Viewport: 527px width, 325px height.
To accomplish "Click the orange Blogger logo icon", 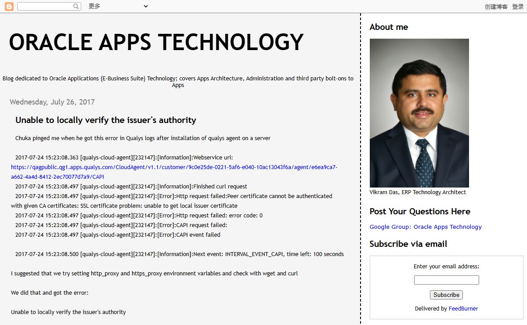I will coord(9,7).
